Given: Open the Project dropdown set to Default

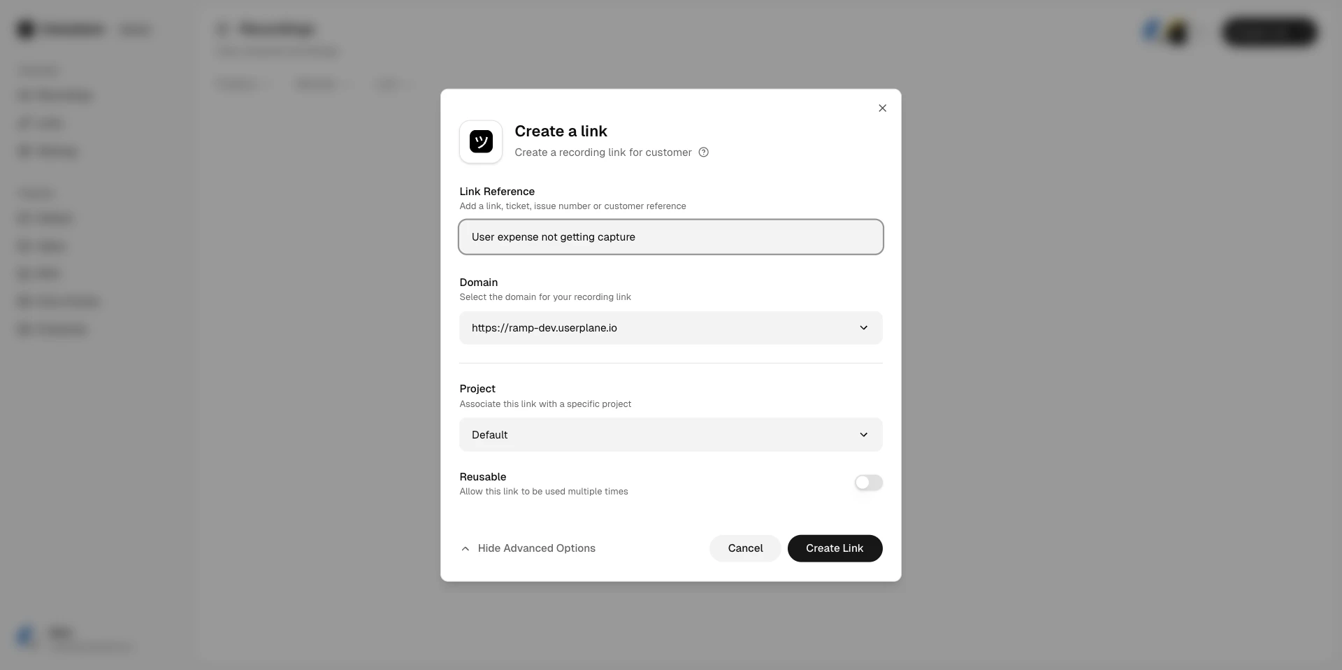Looking at the screenshot, I should tap(670, 435).
